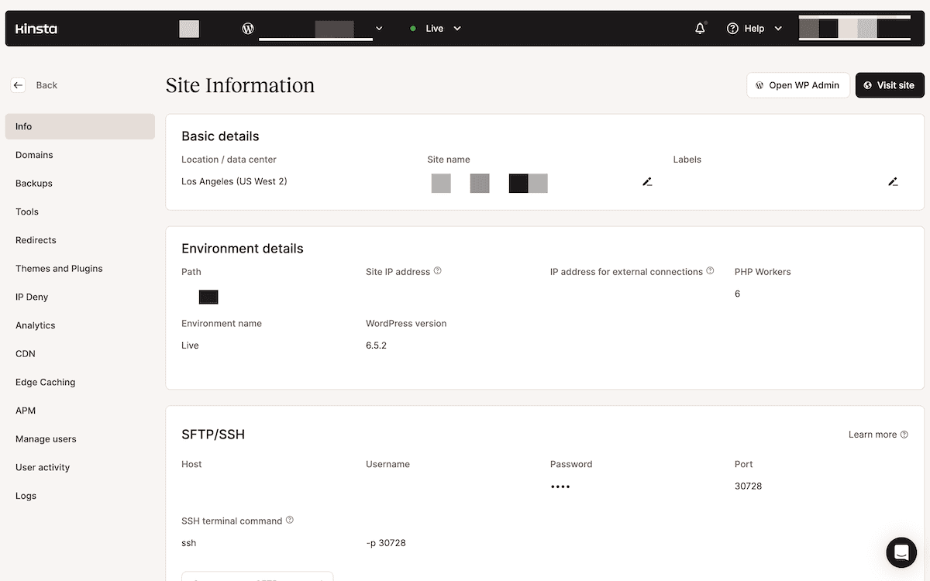Click the WordPress icon in the top bar
Image resolution: width=930 pixels, height=581 pixels.
(247, 28)
